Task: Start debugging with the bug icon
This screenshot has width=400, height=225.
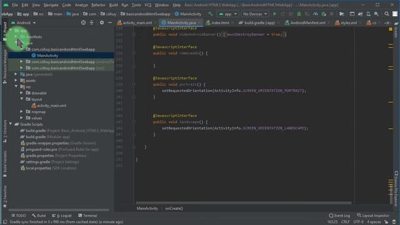Action: pos(299,14)
